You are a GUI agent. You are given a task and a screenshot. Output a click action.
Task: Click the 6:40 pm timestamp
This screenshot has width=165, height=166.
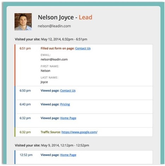coord(25,105)
